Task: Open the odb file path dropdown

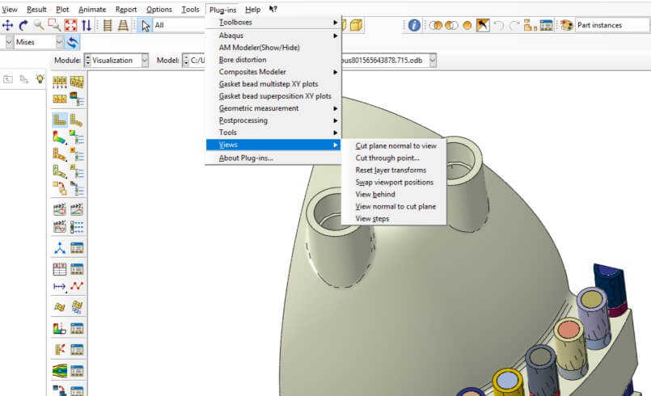Action: click(x=433, y=61)
